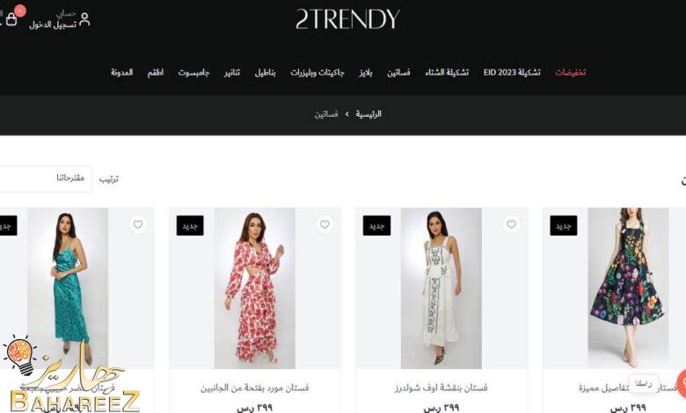Open product title فستان مورد بفتحة من الجانبين

pos(255,388)
